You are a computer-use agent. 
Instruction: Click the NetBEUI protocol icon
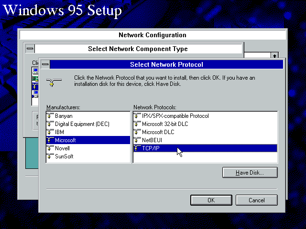click(137, 140)
